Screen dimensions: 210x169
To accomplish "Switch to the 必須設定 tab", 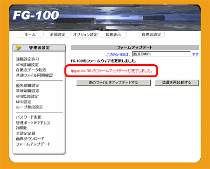I will (57, 34).
